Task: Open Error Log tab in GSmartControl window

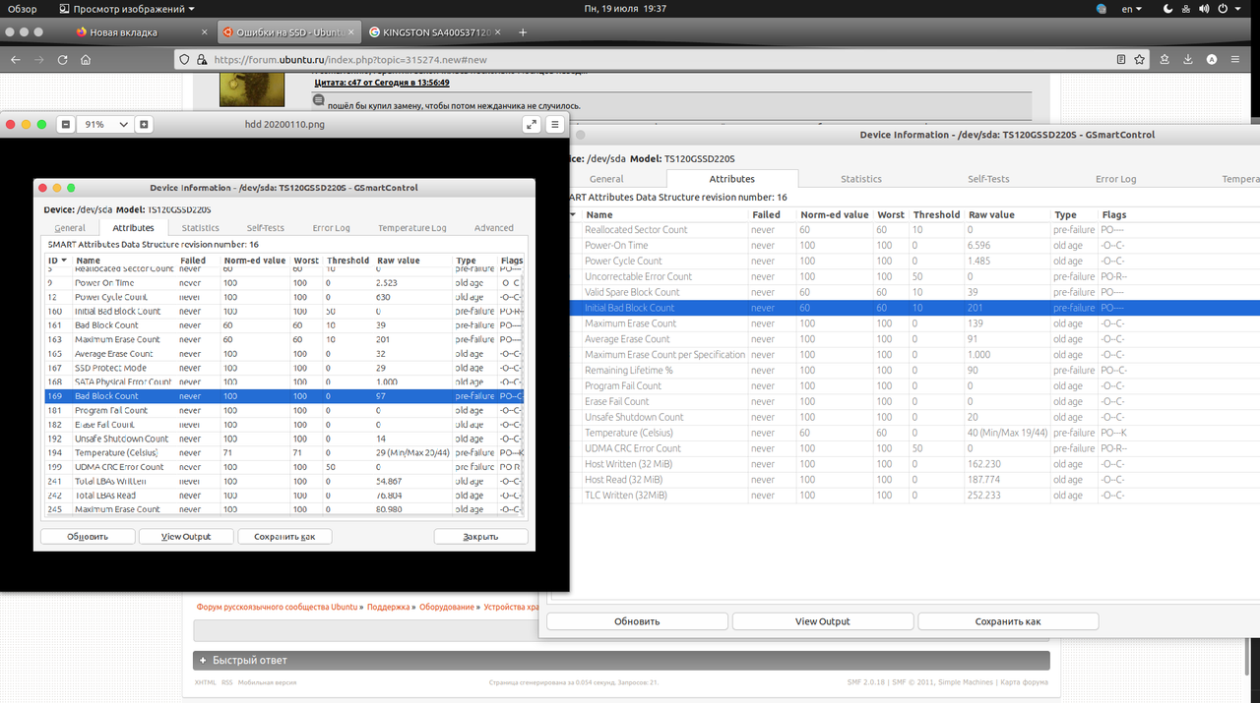Action: click(x=1115, y=179)
